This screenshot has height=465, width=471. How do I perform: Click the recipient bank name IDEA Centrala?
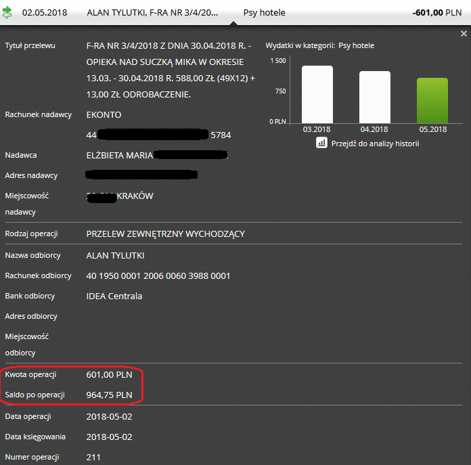114,296
